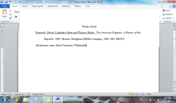
Task: Click the English (U.S.) language indicator
Action: coord(38,94)
